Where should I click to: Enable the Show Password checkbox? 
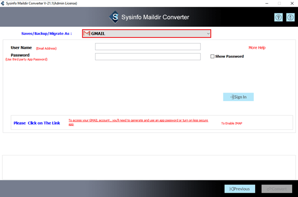[x=213, y=56]
